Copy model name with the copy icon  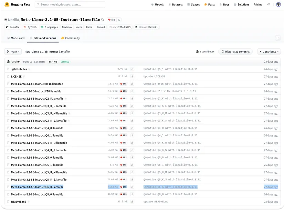pos(103,20)
